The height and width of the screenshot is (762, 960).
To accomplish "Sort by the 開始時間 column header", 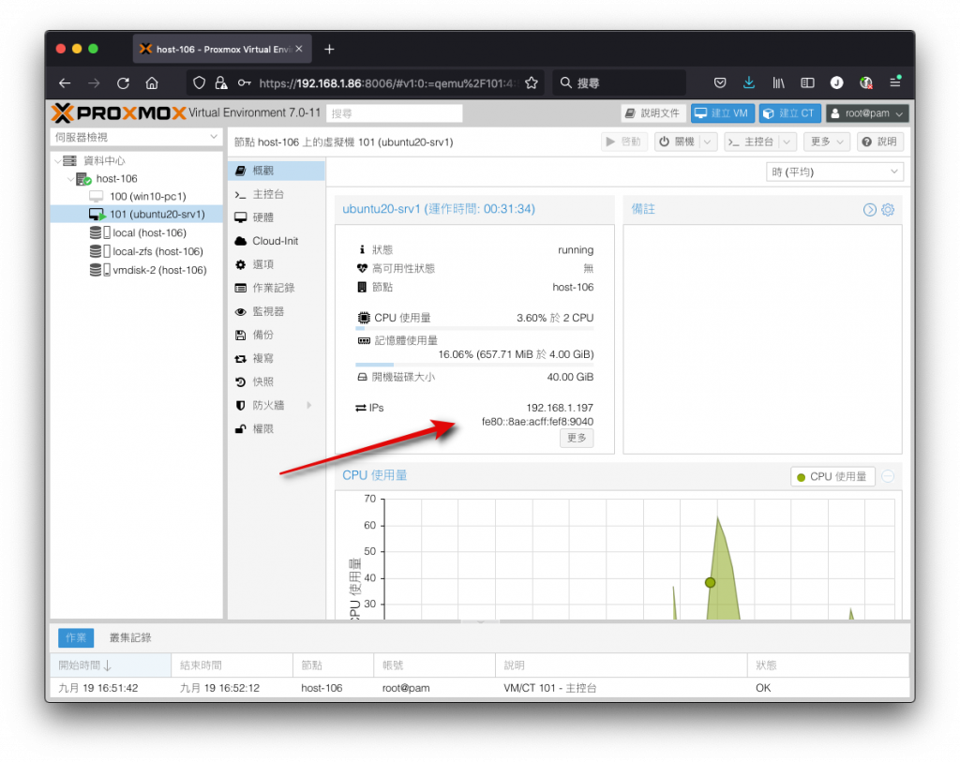I will tap(111, 665).
